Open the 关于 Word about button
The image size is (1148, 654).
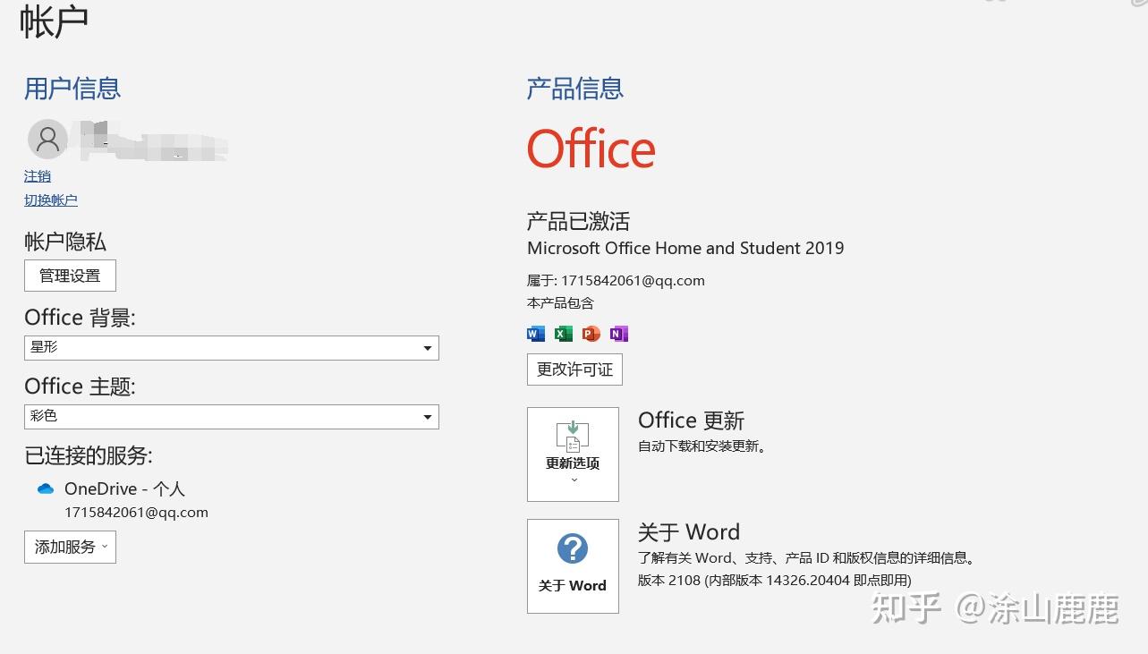tap(573, 566)
